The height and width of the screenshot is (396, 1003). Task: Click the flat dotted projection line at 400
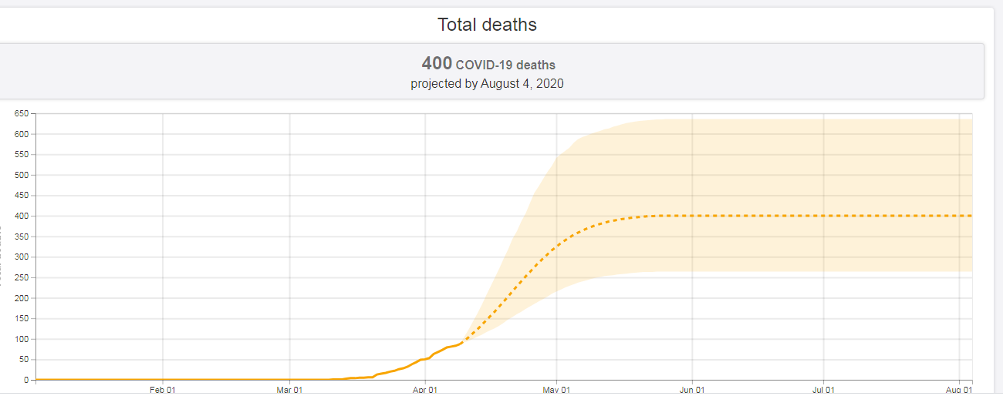pyautogui.click(x=810, y=216)
